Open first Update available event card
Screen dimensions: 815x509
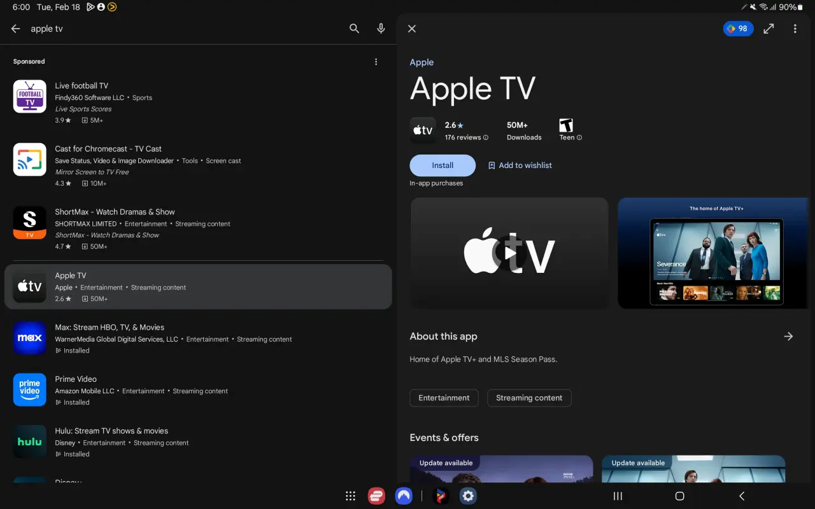[x=502, y=468]
